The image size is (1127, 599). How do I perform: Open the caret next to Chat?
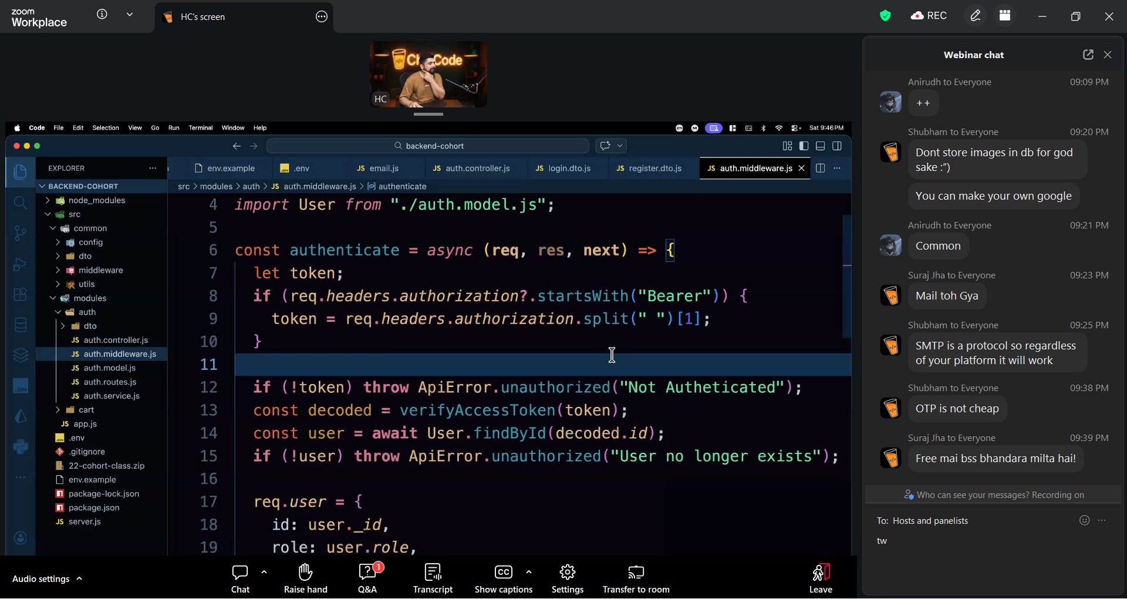(264, 571)
